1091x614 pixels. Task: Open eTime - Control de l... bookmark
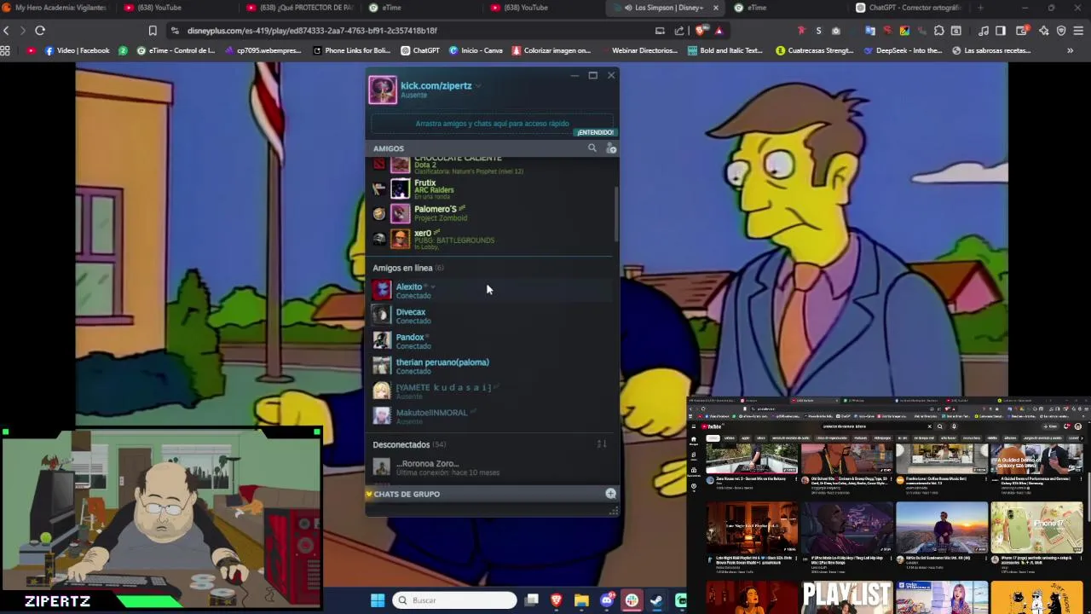176,50
